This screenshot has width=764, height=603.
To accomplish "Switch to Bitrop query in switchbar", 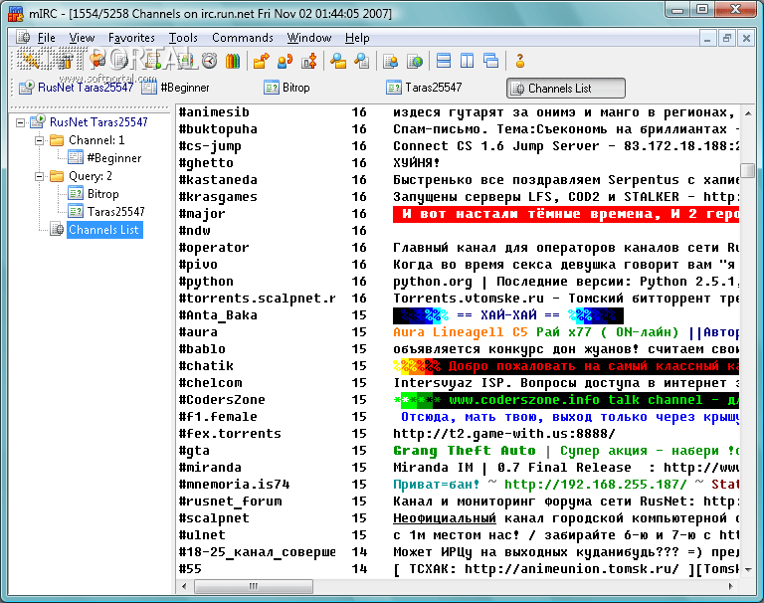I will (295, 88).
